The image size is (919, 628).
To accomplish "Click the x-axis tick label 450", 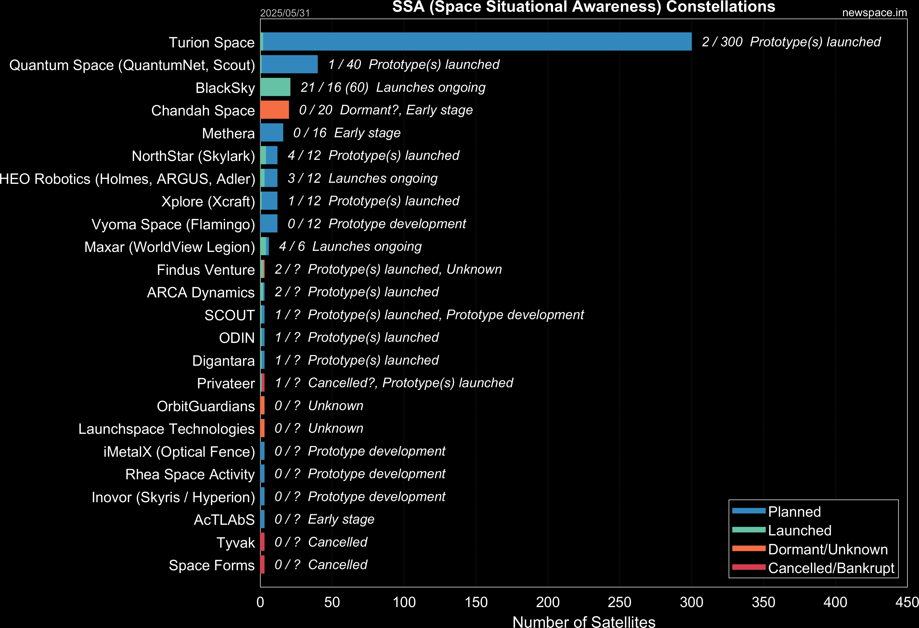I will pyautogui.click(x=907, y=602).
